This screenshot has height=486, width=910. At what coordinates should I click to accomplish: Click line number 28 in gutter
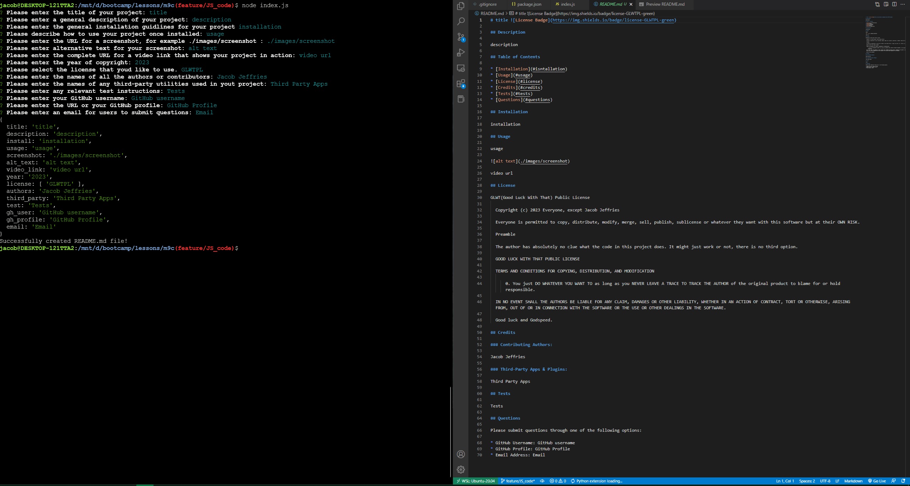[x=479, y=185]
